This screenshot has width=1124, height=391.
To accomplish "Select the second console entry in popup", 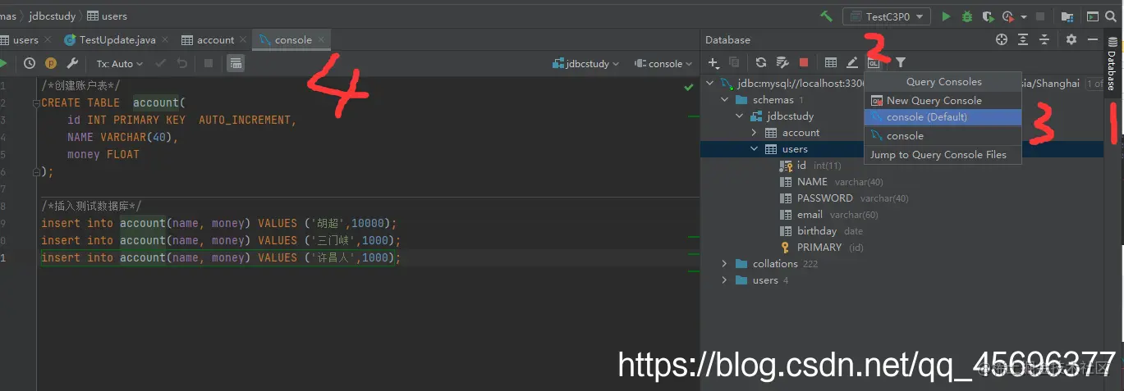I will point(943,136).
